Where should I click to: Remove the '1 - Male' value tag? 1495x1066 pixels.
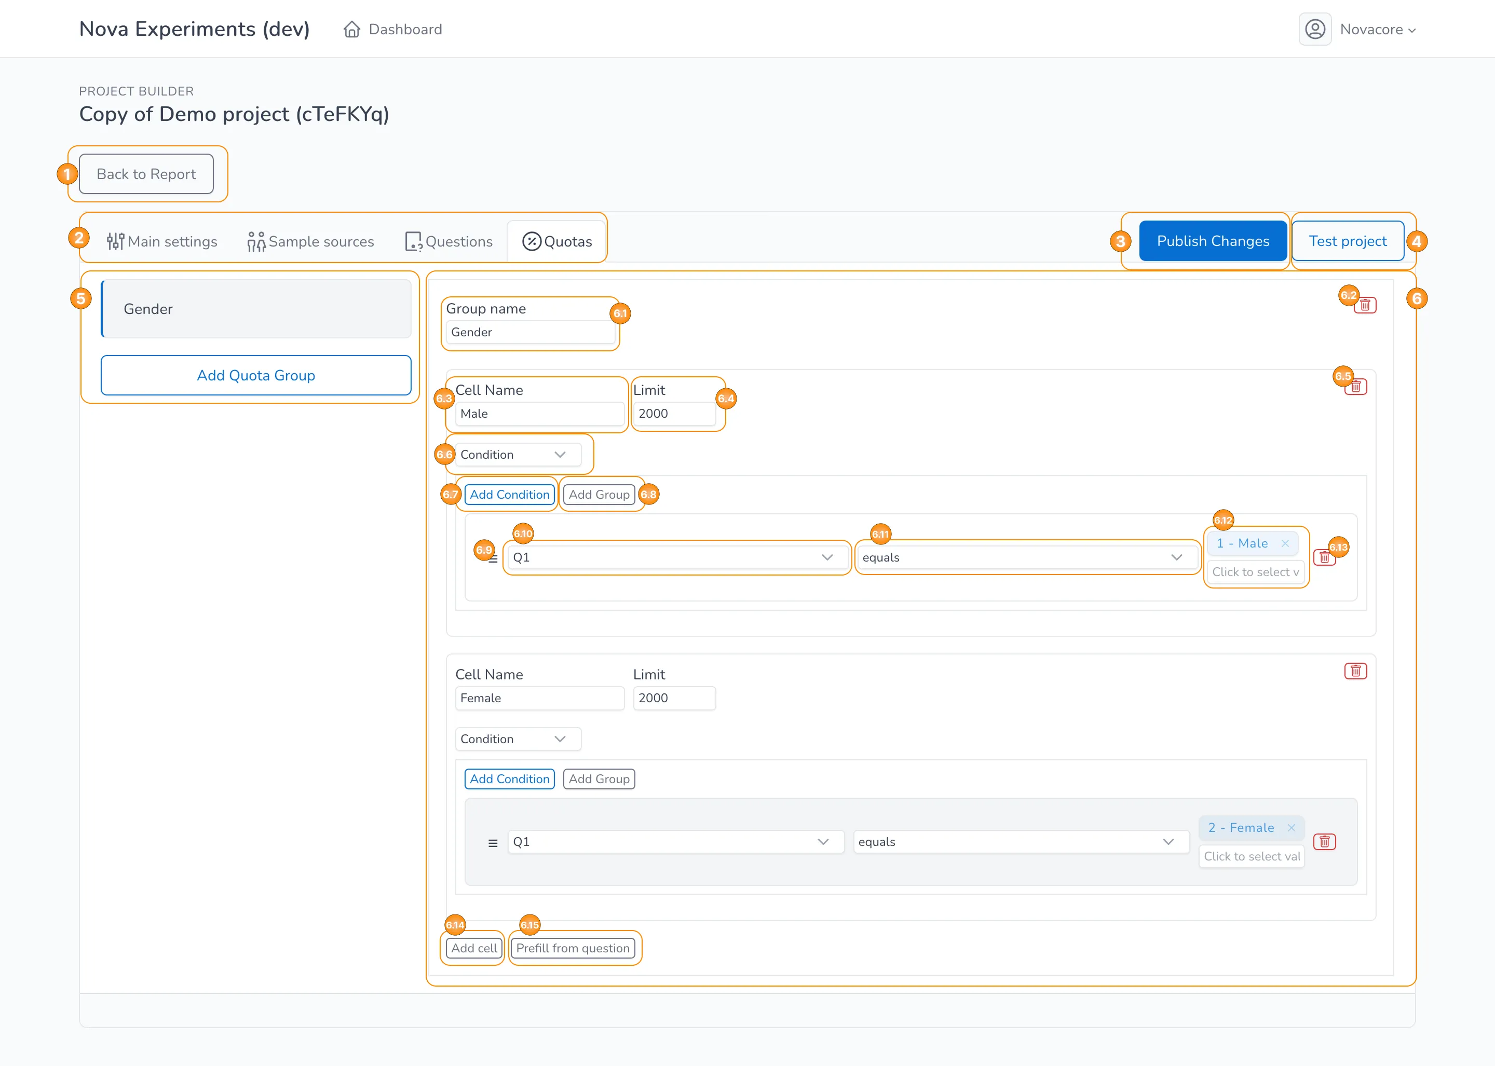tap(1285, 543)
